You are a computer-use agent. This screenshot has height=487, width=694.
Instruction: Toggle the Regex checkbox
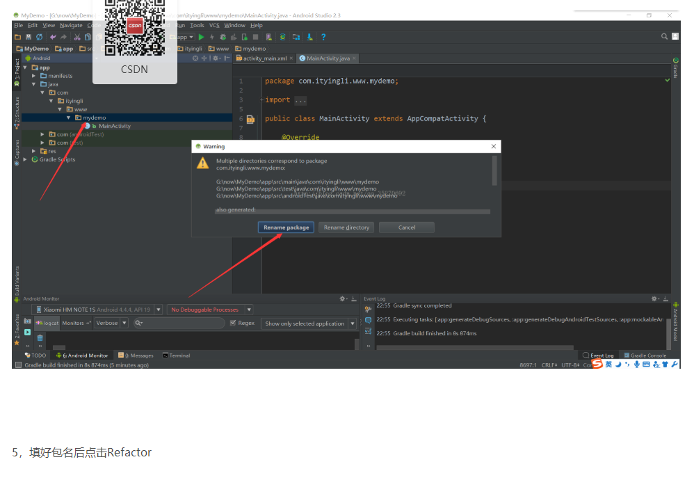tap(233, 323)
